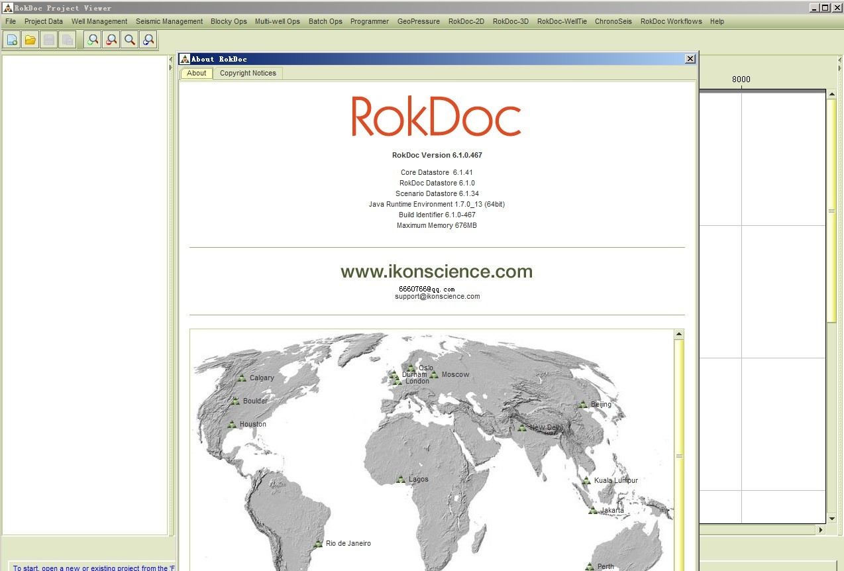
Task: Open the Help menu
Action: click(x=717, y=21)
